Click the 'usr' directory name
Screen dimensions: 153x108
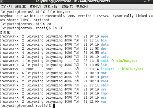[x=104, y=98]
